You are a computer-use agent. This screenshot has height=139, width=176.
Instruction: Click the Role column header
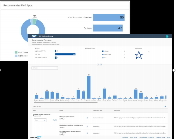34,110
